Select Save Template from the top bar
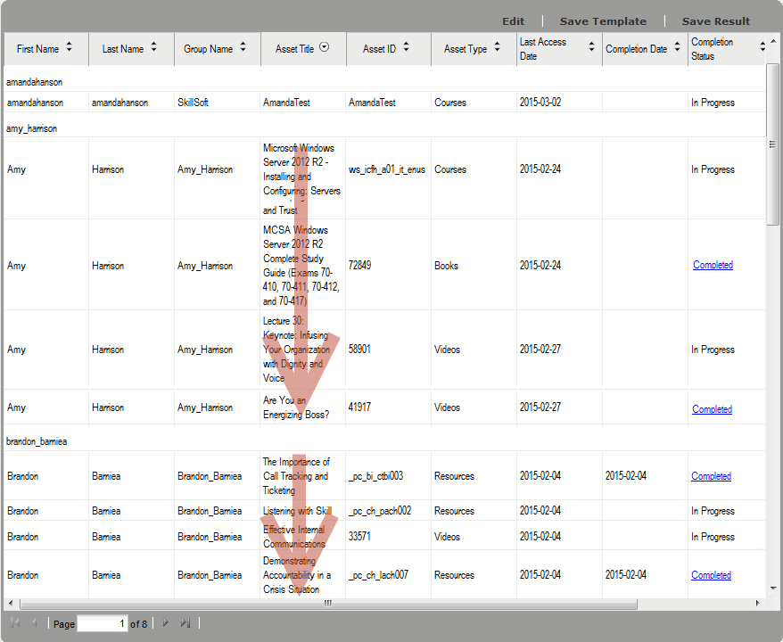Viewport: 783px width, 642px height. click(x=604, y=21)
